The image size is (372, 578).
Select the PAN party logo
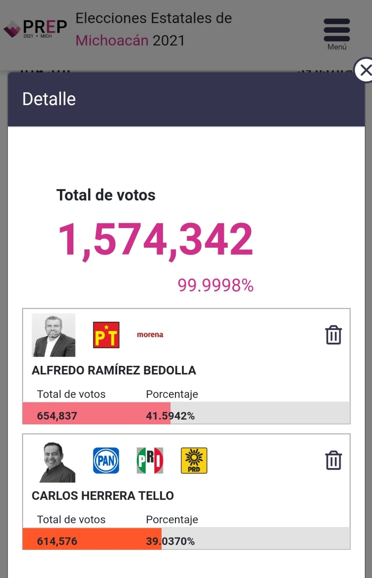[x=106, y=461]
